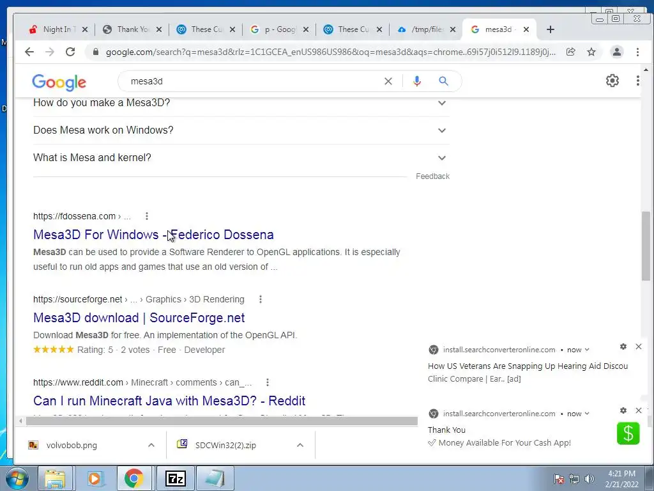This screenshot has width=654, height=491.
Task: Open 'Mesa3D For Windows - Federico Dossena' link
Action: [x=153, y=235]
